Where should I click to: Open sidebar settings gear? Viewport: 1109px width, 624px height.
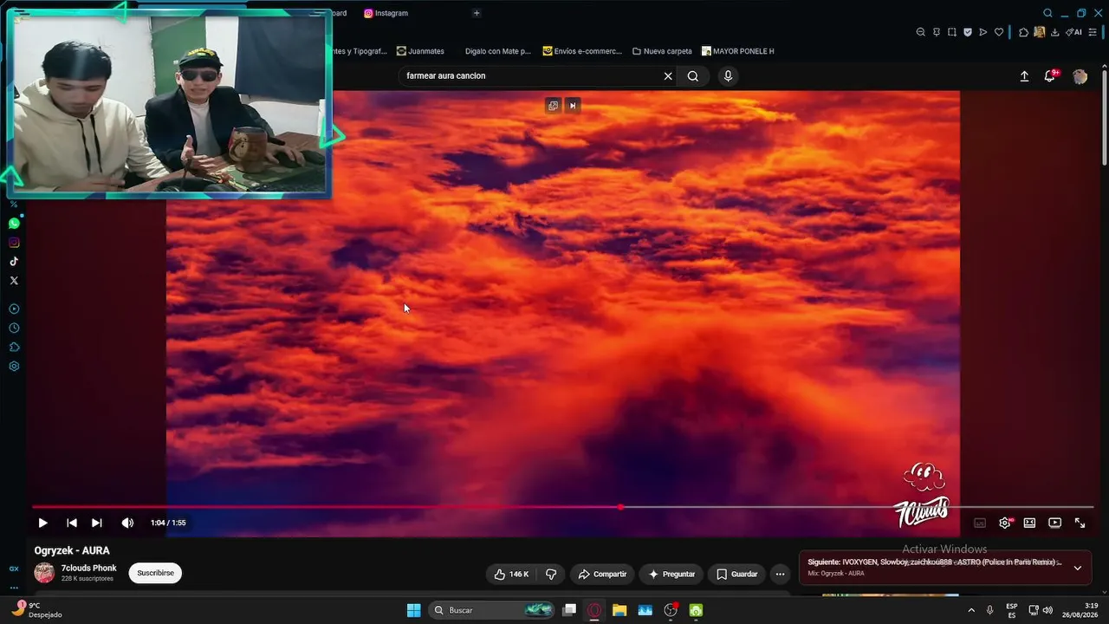point(14,367)
